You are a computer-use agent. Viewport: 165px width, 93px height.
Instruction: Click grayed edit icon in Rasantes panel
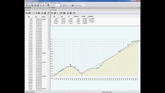(x=61, y=13)
